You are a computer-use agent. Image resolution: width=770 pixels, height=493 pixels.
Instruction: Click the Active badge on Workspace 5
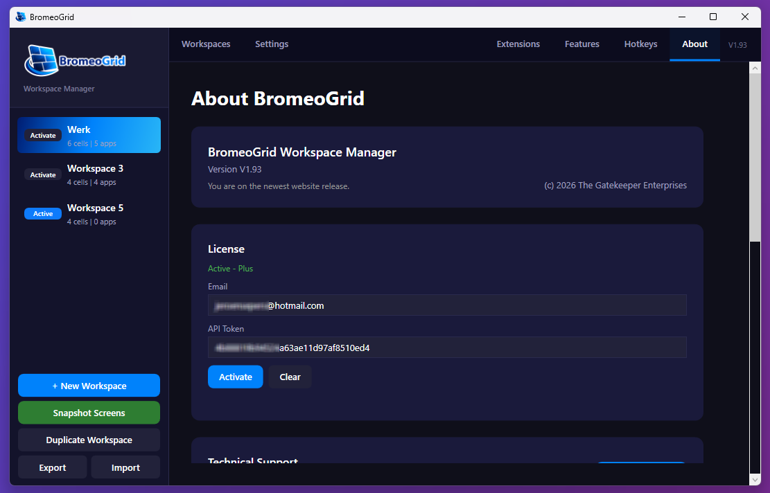[42, 213]
